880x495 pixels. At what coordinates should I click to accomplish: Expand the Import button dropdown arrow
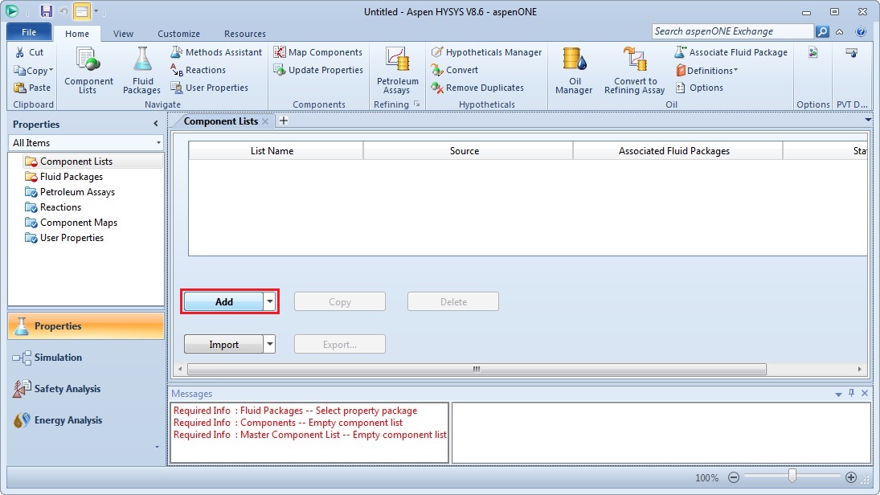(x=269, y=345)
